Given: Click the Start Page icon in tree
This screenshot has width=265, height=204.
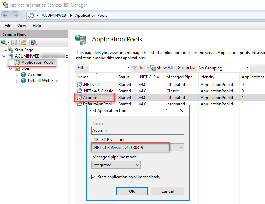Looking at the screenshot, I should click(11, 50).
